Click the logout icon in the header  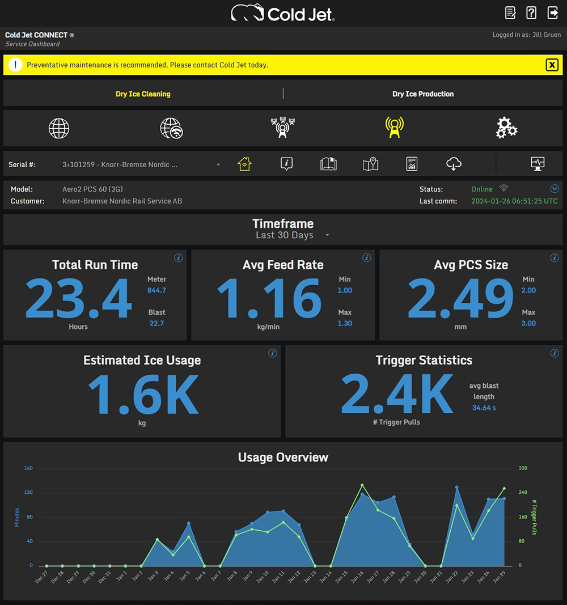(553, 12)
